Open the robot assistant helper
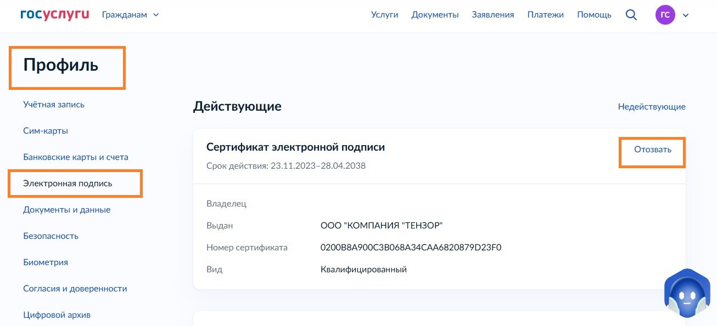 pos(686,293)
